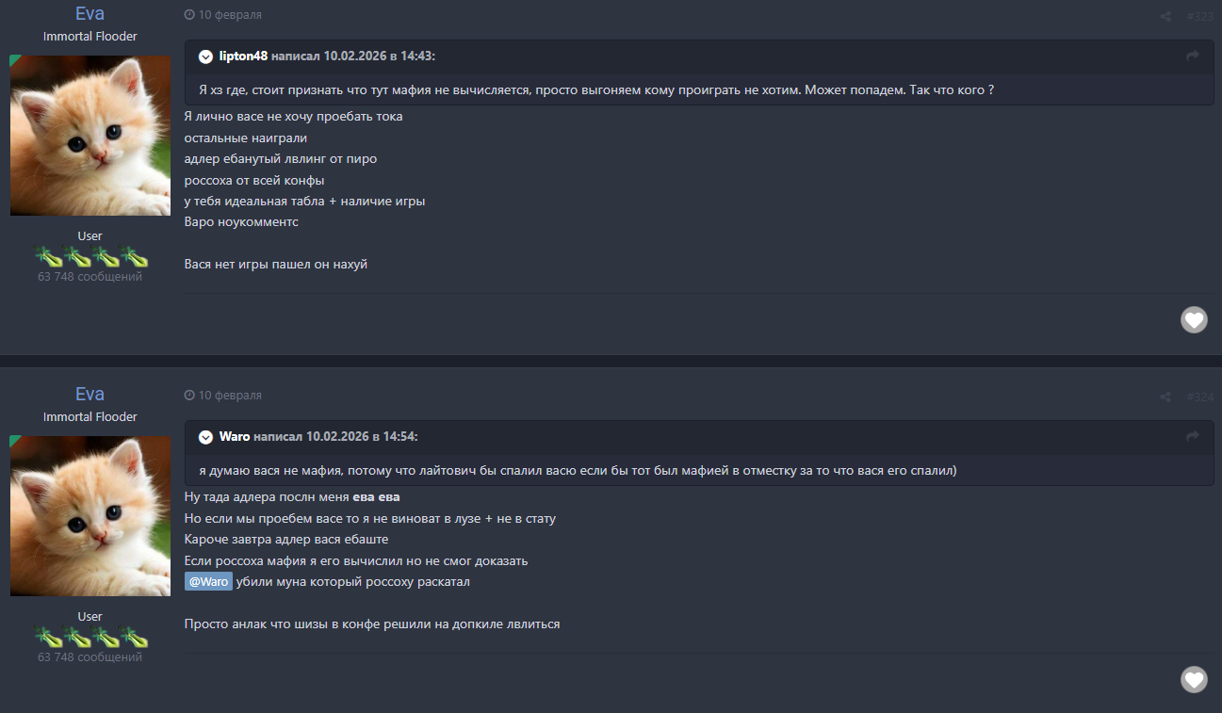The image size is (1222, 713).
Task: Like post #324 with the heart button
Action: [1194, 679]
